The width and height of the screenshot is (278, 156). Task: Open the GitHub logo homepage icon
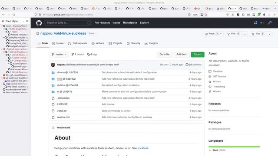(x=39, y=23)
